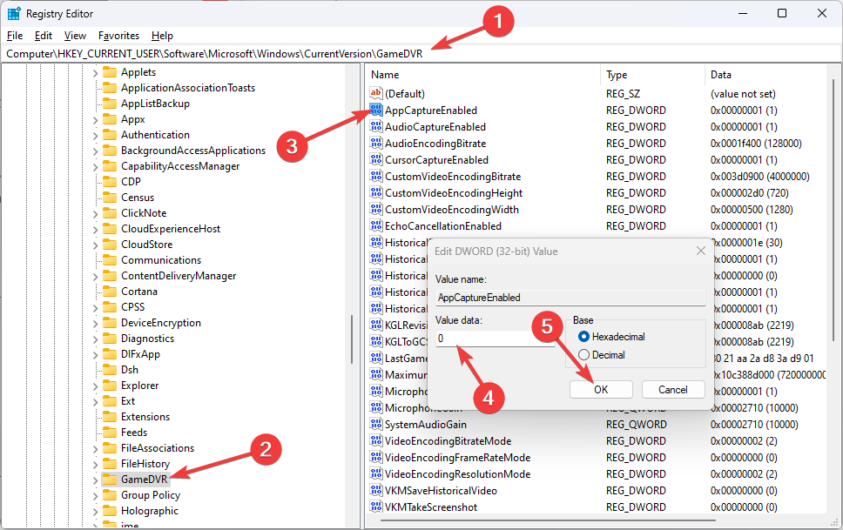The height and width of the screenshot is (530, 843).
Task: Expand the Diagnostics tree node
Action: pyautogui.click(x=95, y=339)
